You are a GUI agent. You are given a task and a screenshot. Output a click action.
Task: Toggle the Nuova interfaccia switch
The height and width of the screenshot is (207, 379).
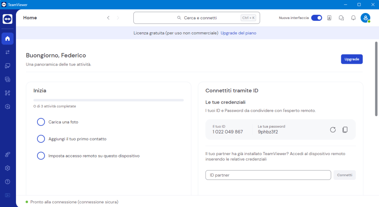point(317,18)
